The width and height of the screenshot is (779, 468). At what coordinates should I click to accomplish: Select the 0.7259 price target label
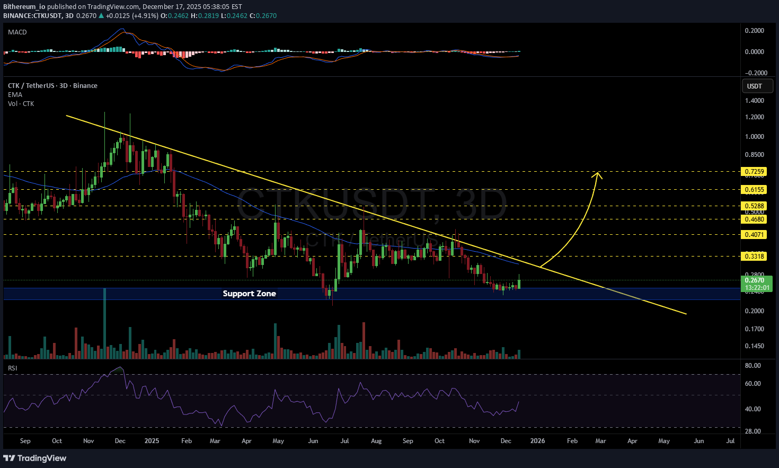[754, 172]
